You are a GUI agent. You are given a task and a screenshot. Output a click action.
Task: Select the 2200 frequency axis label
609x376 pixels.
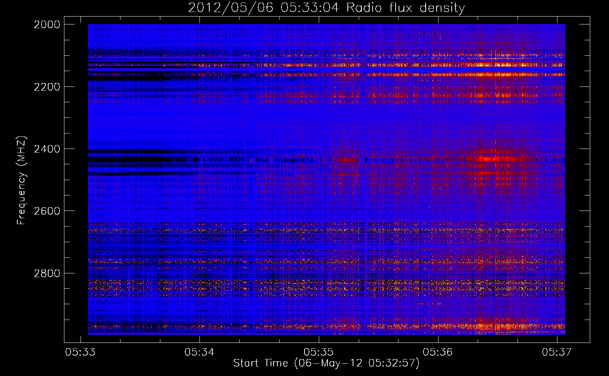(x=47, y=87)
